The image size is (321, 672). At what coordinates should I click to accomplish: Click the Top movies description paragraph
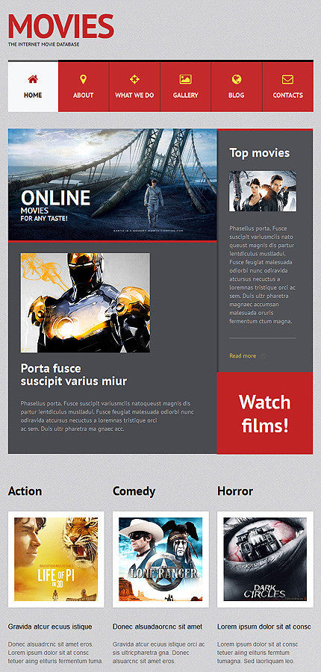262,275
